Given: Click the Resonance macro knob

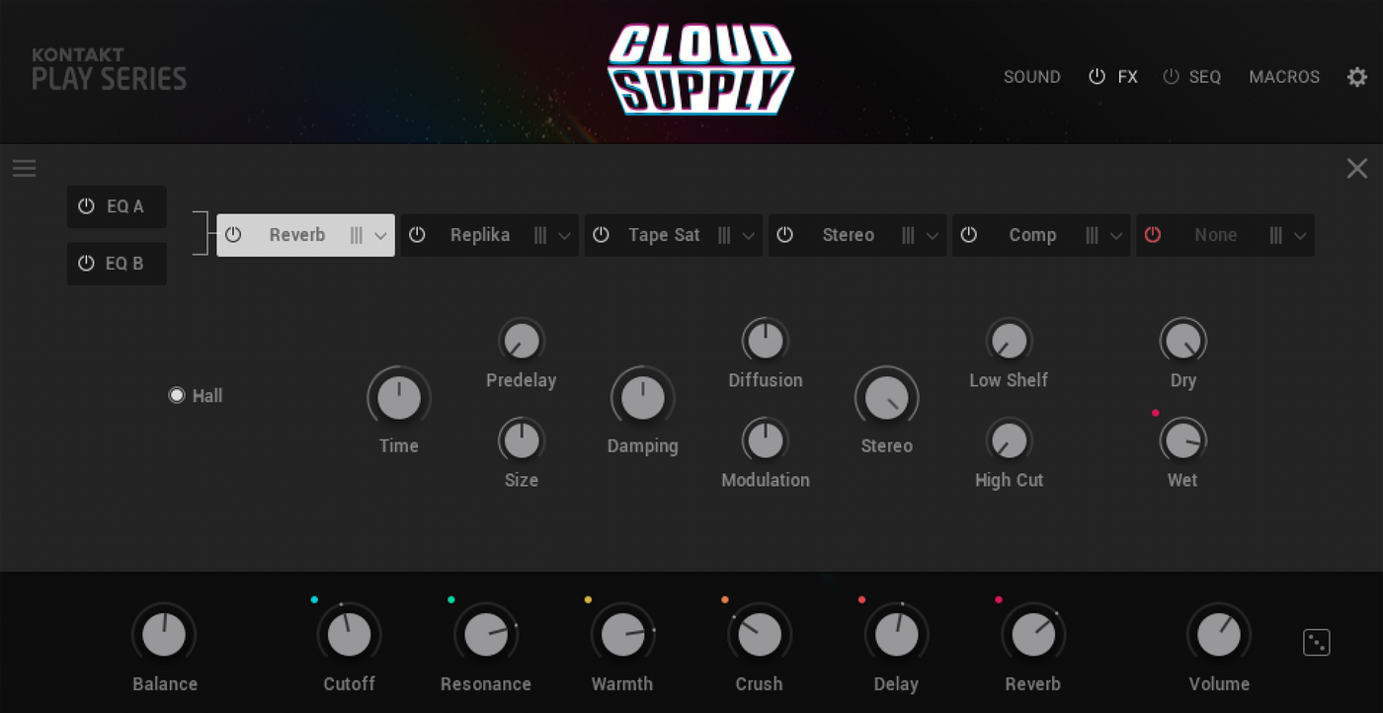Looking at the screenshot, I should (x=486, y=635).
